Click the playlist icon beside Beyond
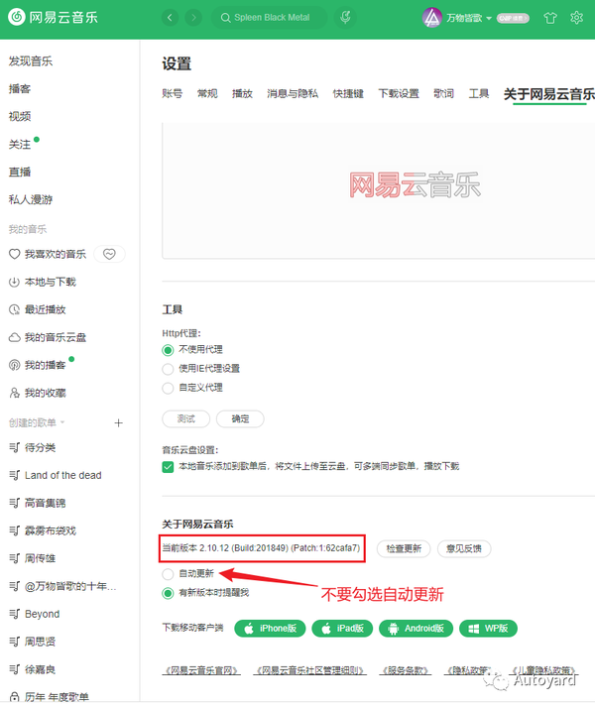Image resolution: width=595 pixels, height=708 pixels. (x=15, y=614)
